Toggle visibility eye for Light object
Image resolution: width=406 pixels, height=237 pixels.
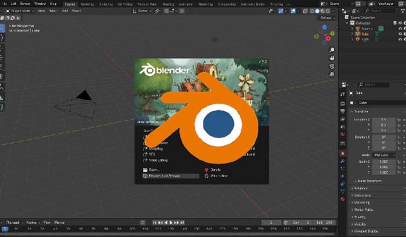pyautogui.click(x=400, y=40)
